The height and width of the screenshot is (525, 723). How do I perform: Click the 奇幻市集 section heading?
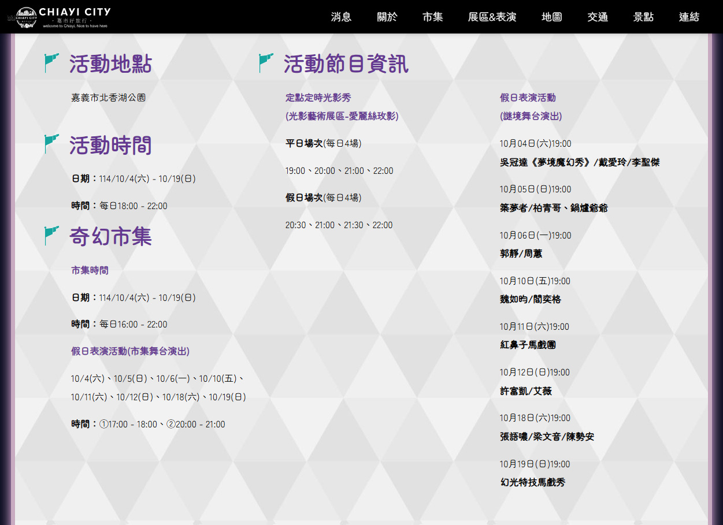point(110,237)
